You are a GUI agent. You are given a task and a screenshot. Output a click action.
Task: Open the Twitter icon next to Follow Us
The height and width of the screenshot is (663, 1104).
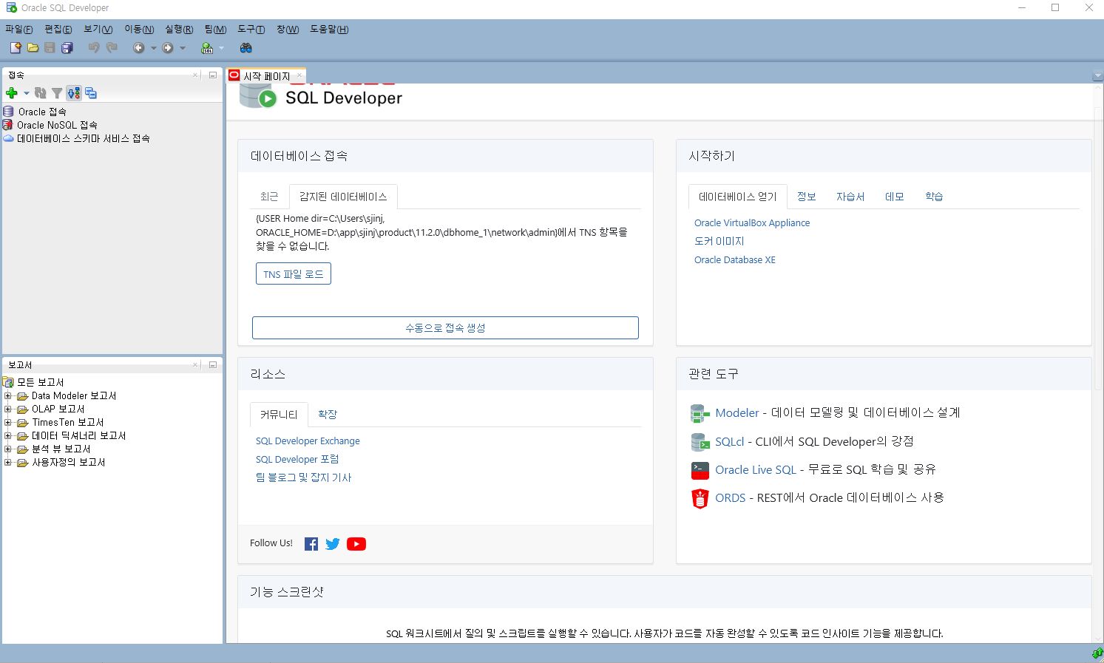tap(333, 544)
